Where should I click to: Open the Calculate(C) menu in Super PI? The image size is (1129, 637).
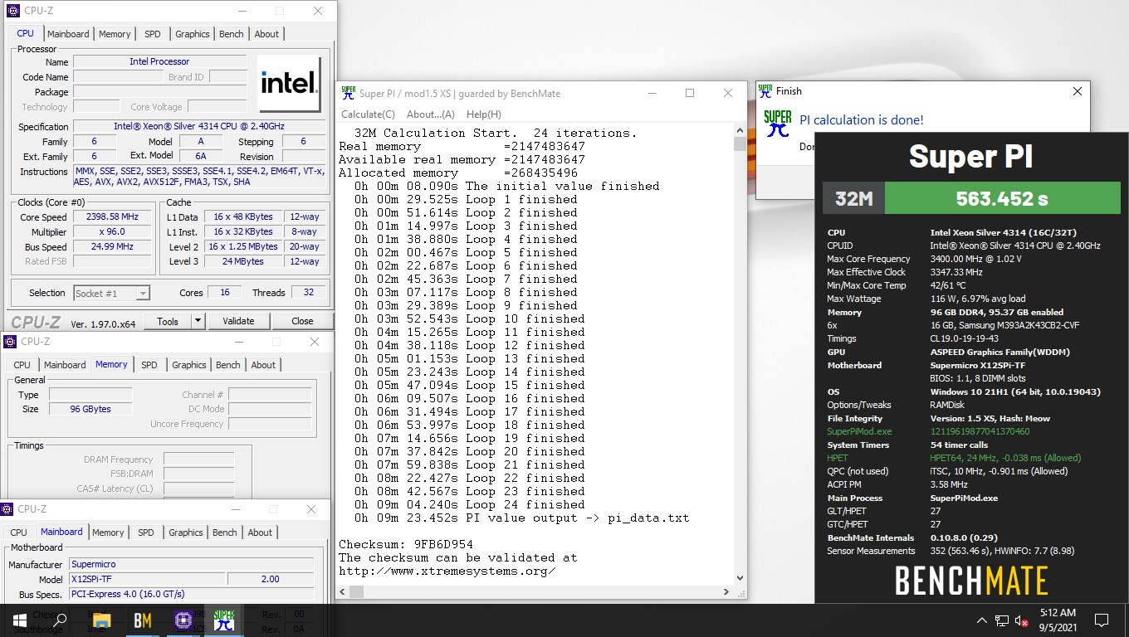pos(368,114)
